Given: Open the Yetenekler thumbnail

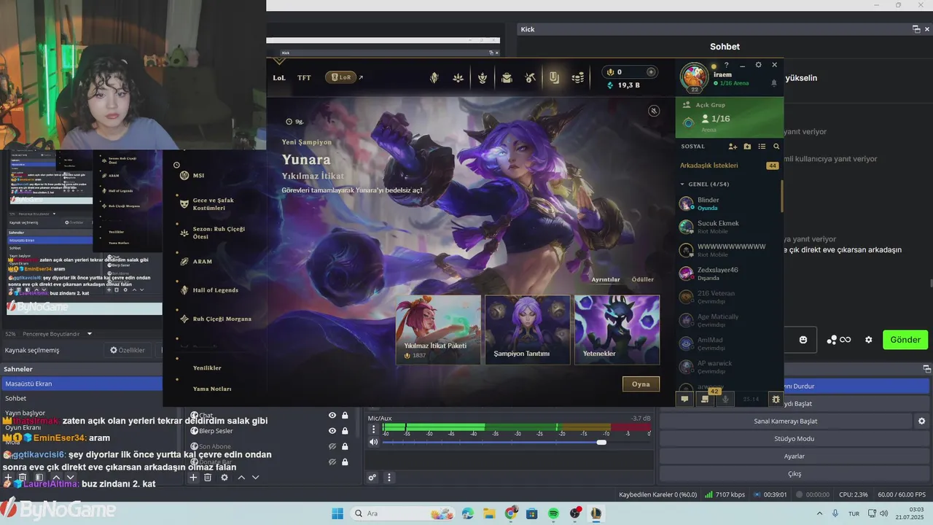Looking at the screenshot, I should coord(617,330).
